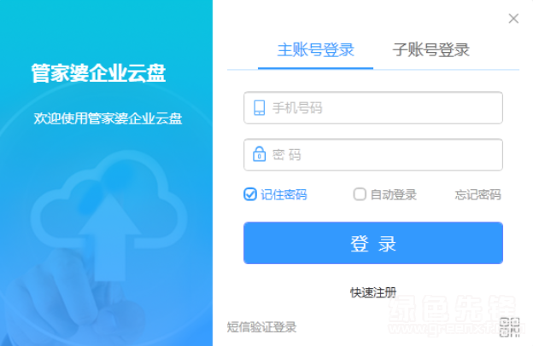The height and width of the screenshot is (346, 533).
Task: Switch to the 子账号登录 tab
Action: 431,50
